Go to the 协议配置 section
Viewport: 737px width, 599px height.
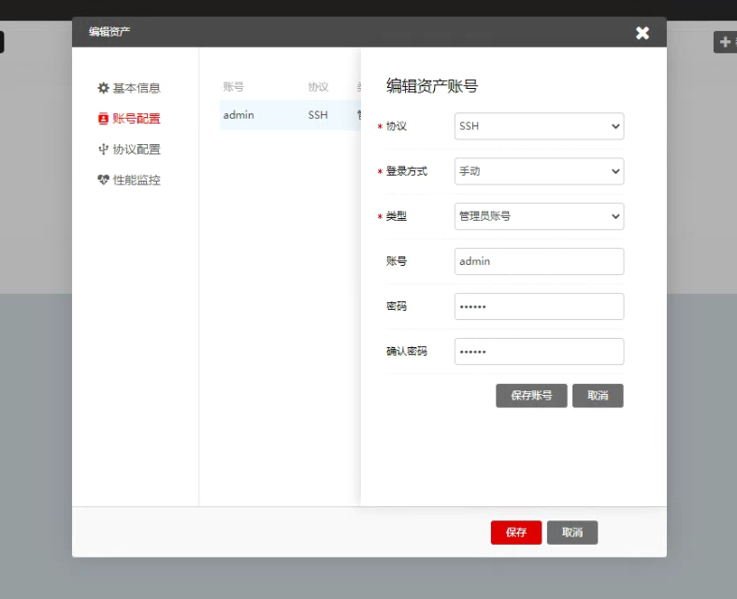click(129, 149)
